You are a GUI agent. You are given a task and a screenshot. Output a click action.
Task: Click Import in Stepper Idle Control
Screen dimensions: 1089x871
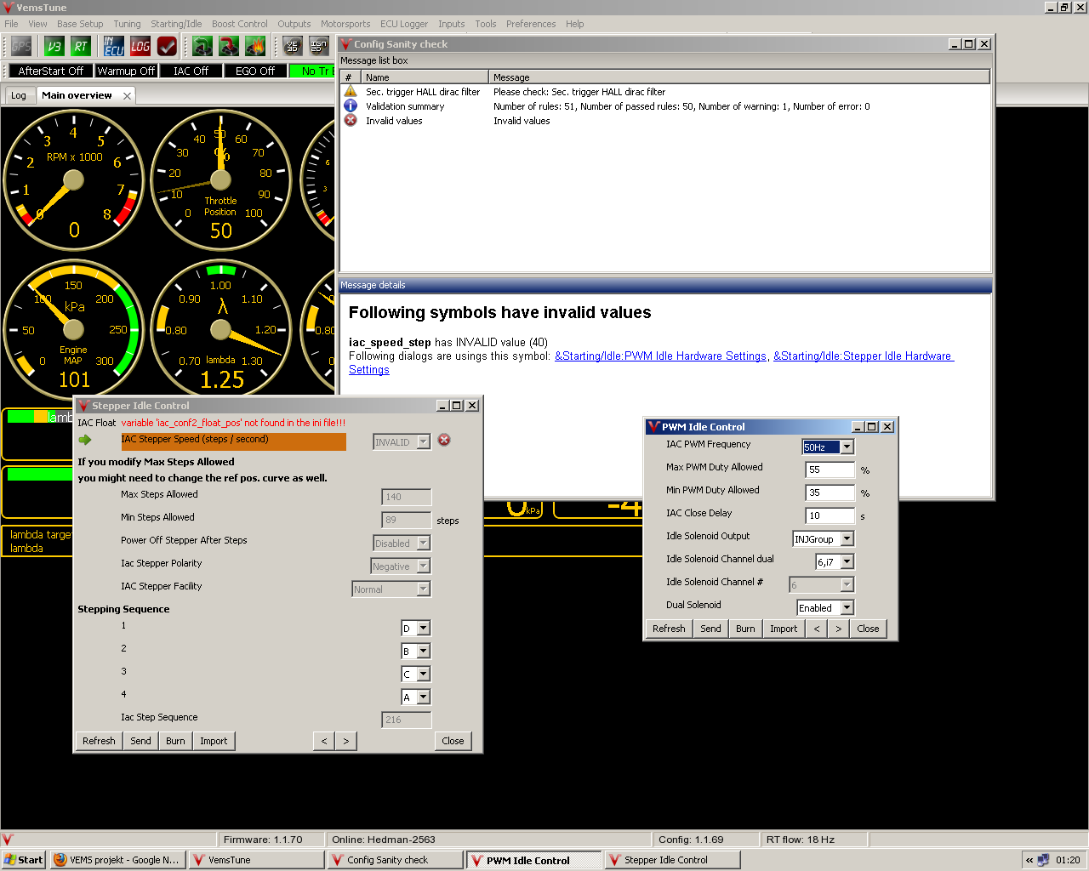[214, 741]
